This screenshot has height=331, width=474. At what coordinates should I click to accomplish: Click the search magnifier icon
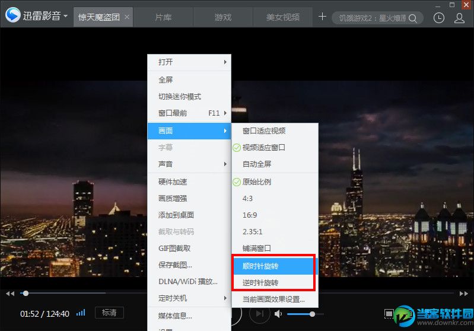click(x=413, y=18)
